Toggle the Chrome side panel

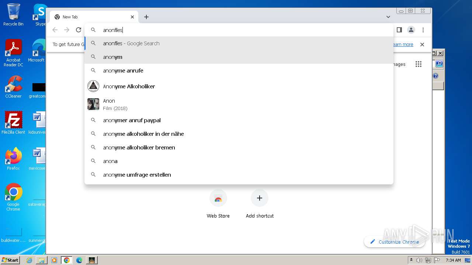coord(399,30)
